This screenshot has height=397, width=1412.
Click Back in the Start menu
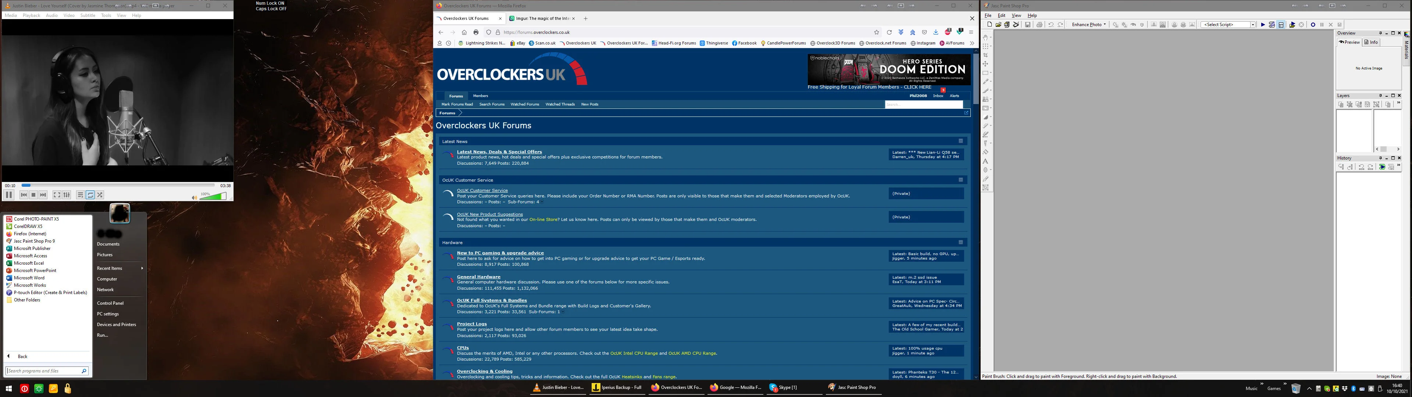(22, 357)
